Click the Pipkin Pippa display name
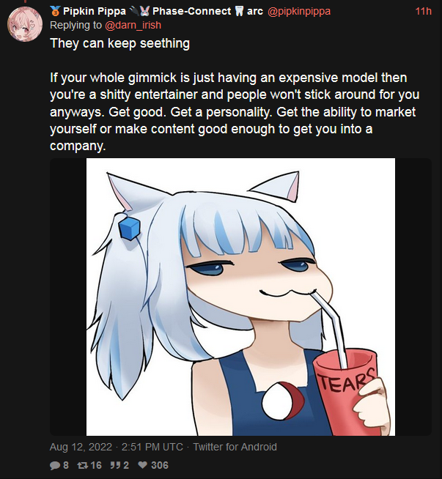Screen dimensions: 442x479 pyautogui.click(x=94, y=11)
